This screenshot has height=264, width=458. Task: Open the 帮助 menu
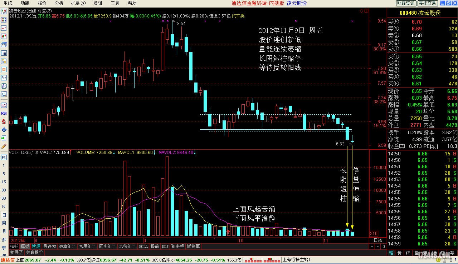click(132, 3)
